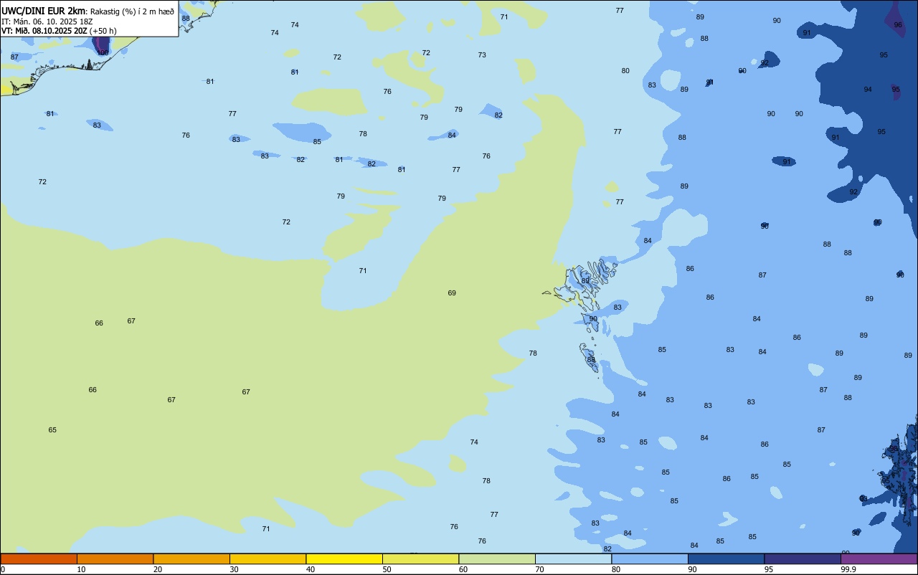The height and width of the screenshot is (575, 918).
Task: Click the '99.9' legend scale label
Action: coord(848,569)
